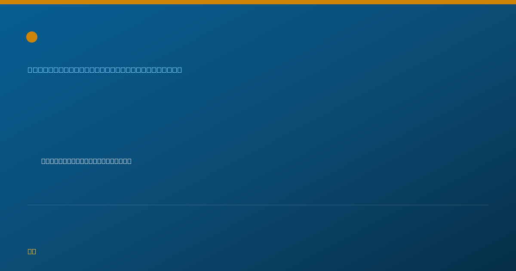This screenshot has width=516, height=271.
Task: Click the last character of white text line
Action: (129, 161)
